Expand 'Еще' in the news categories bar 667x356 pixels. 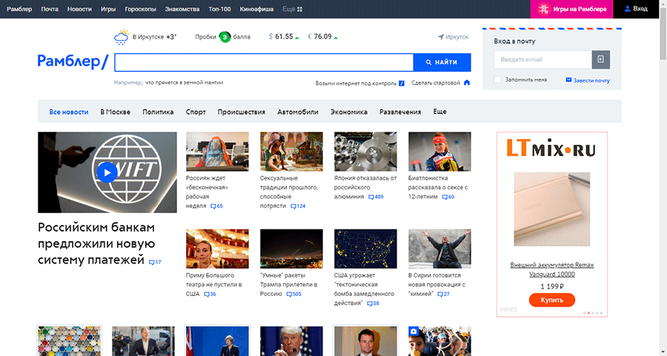pyautogui.click(x=439, y=112)
